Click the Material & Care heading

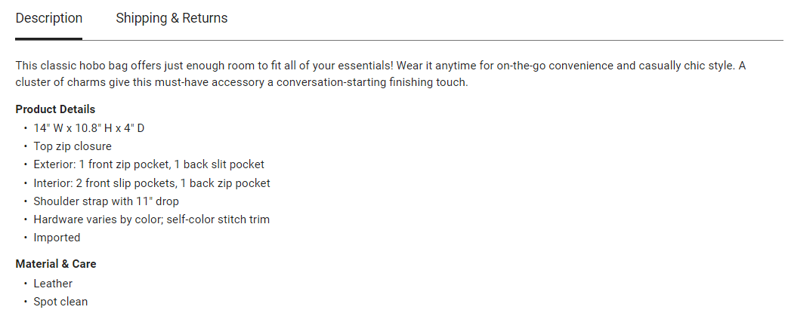coord(56,264)
